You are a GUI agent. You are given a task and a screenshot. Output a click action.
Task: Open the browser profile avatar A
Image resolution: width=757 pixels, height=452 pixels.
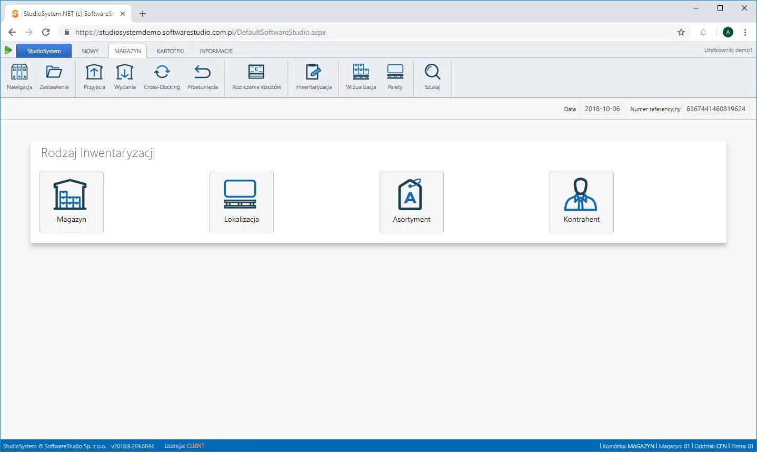pos(728,32)
